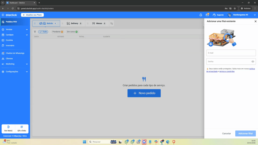Open the Hamburguesa #3 account dropdown

[x=241, y=15]
